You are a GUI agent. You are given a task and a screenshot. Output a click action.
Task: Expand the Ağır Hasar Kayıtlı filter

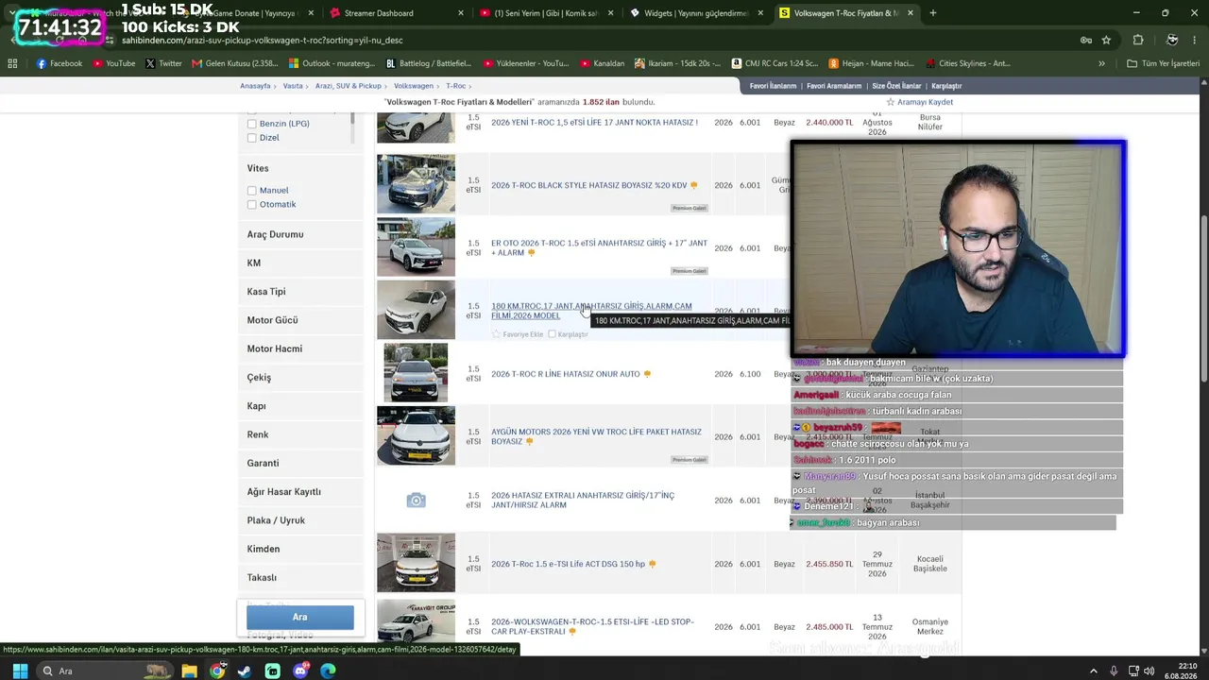(299, 492)
